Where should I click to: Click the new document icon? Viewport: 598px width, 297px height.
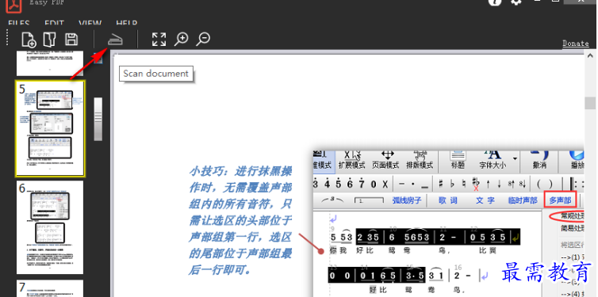coord(29,40)
